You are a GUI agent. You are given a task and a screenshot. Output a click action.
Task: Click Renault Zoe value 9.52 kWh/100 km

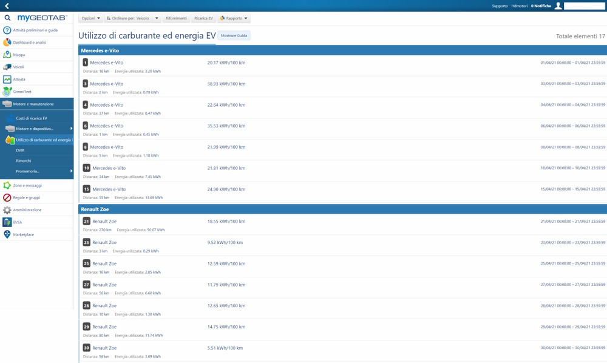pyautogui.click(x=225, y=243)
